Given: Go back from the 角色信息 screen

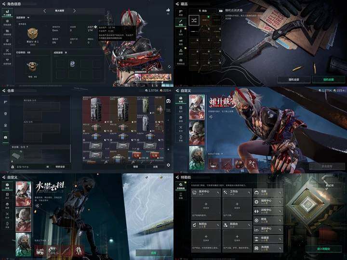Looking at the screenshot, I should tap(3, 4).
